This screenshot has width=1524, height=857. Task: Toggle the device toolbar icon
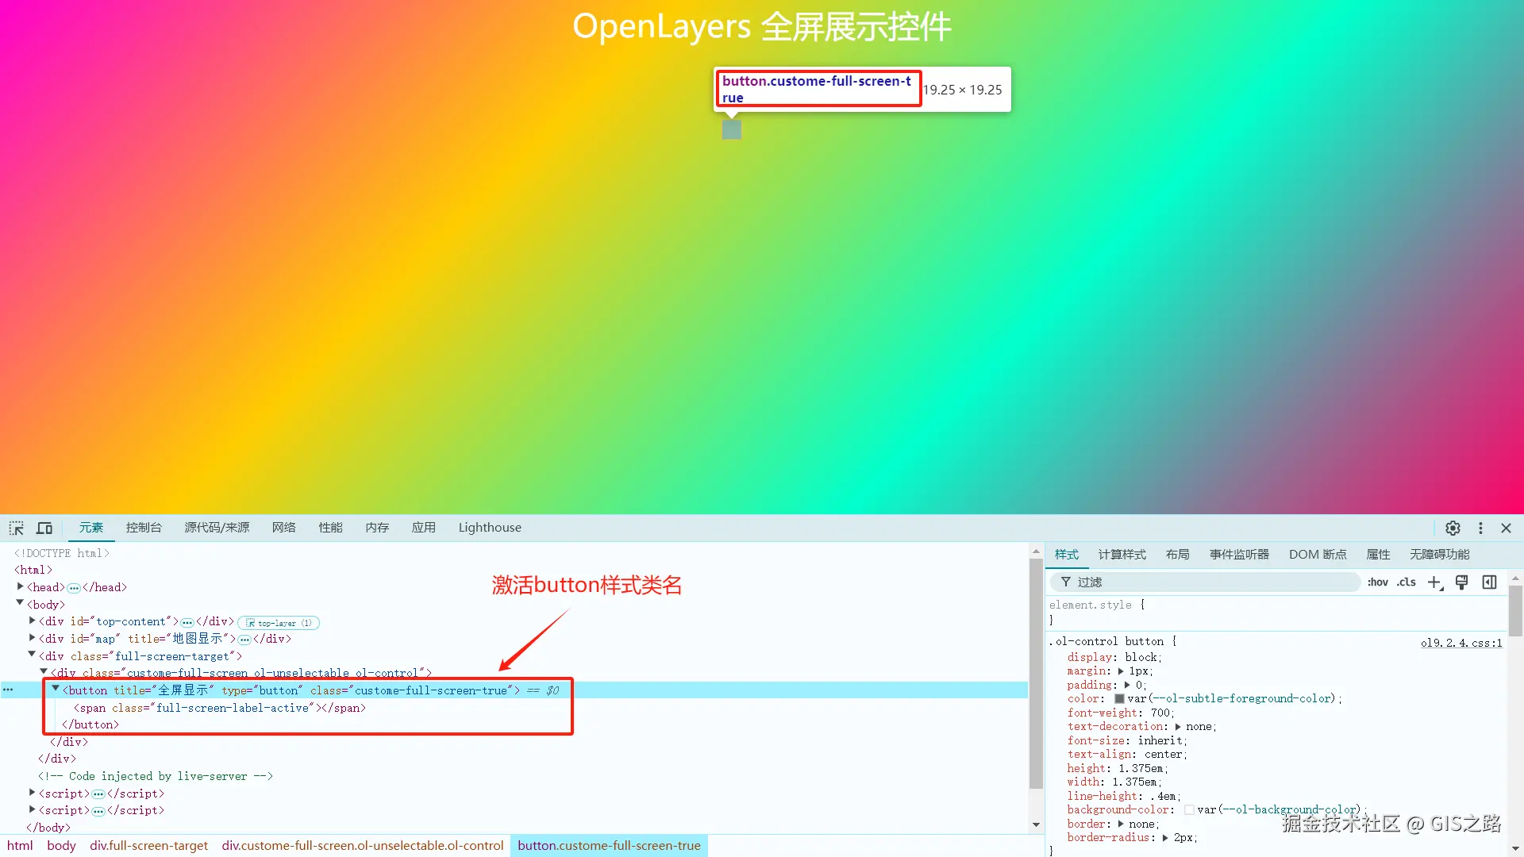(44, 528)
